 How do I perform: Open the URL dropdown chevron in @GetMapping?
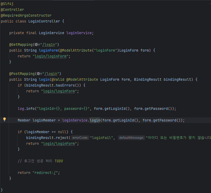point(39,44)
